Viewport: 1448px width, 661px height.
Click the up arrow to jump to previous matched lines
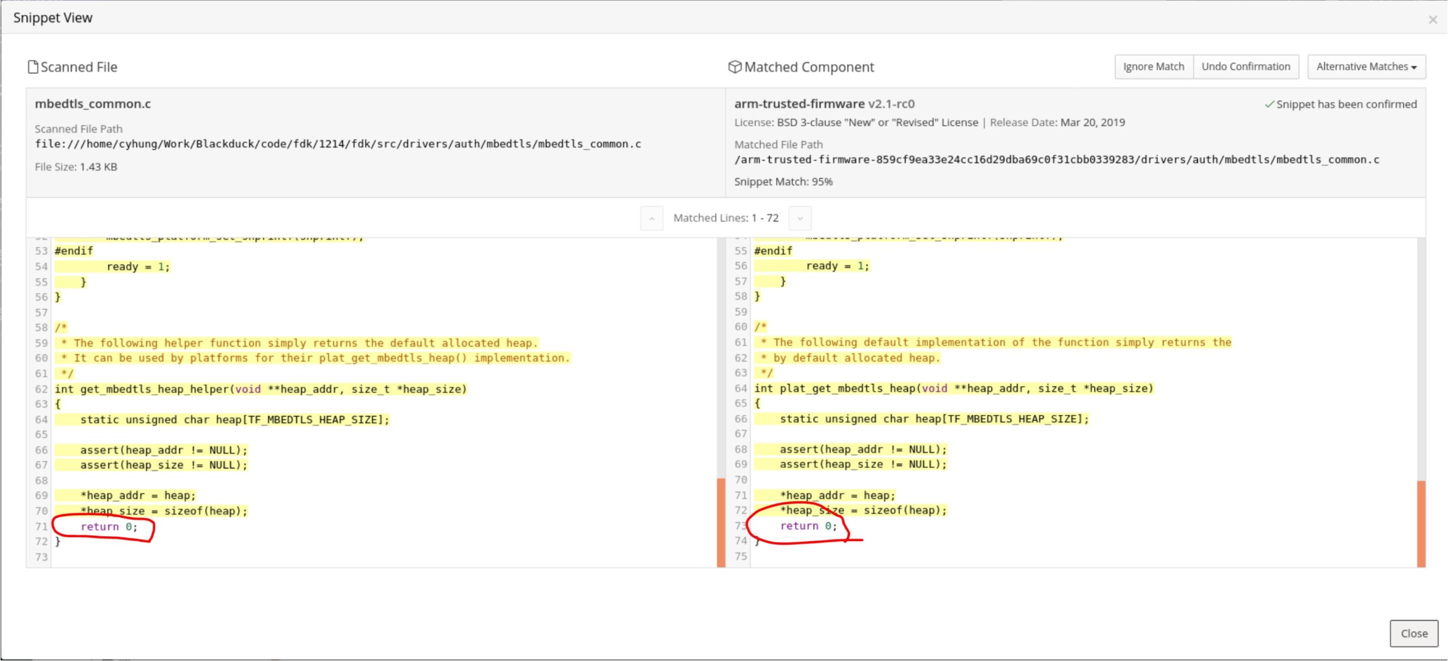tap(651, 218)
